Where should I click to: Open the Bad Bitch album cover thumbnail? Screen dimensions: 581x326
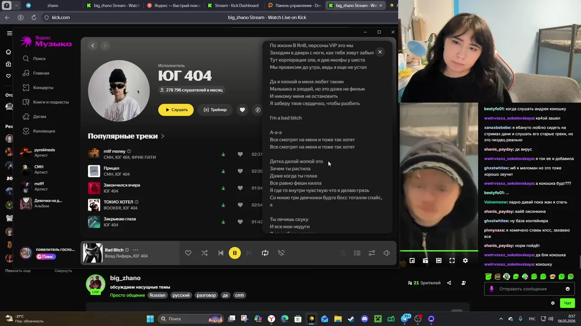(x=93, y=253)
